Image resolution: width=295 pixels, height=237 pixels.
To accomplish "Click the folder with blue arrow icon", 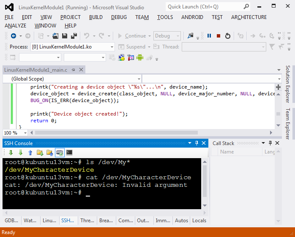I will (x=50, y=153).
